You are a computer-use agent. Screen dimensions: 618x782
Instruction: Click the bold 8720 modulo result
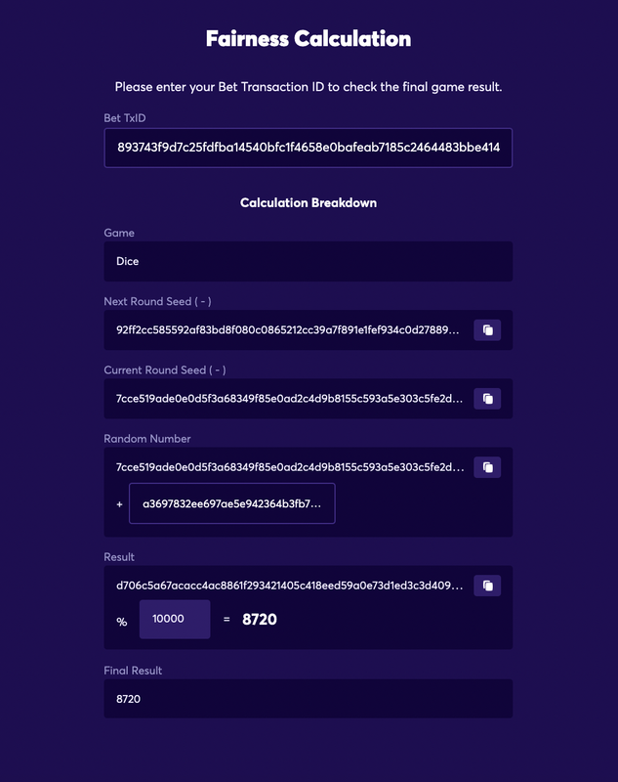coord(260,620)
